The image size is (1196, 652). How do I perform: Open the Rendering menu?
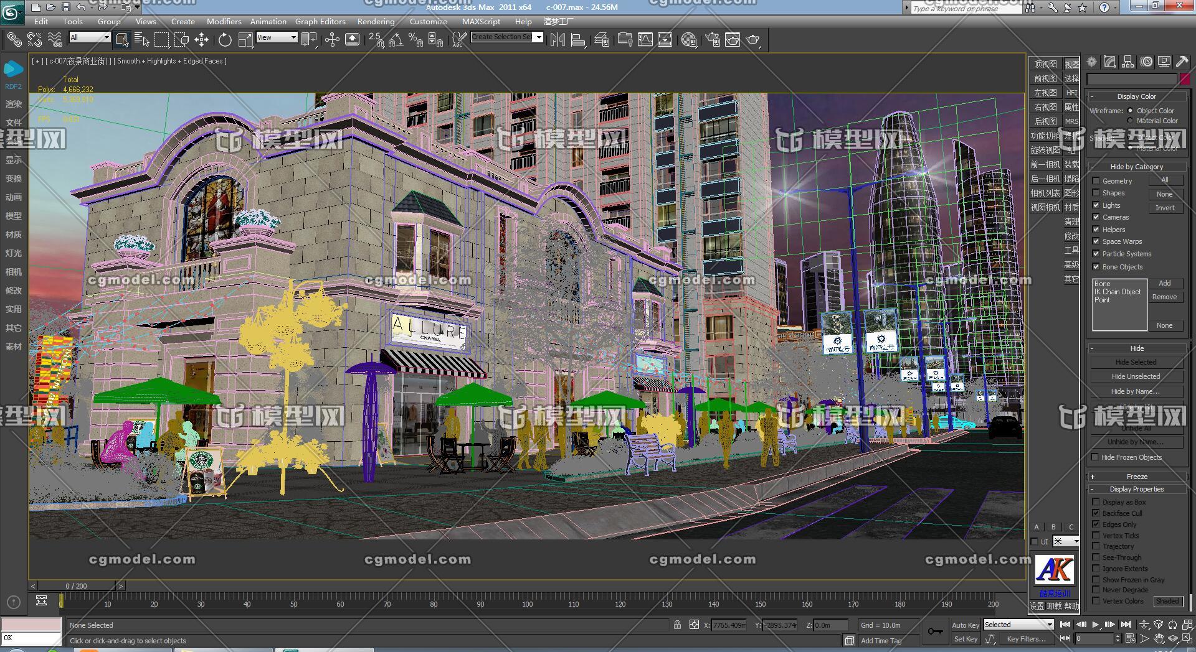click(376, 21)
